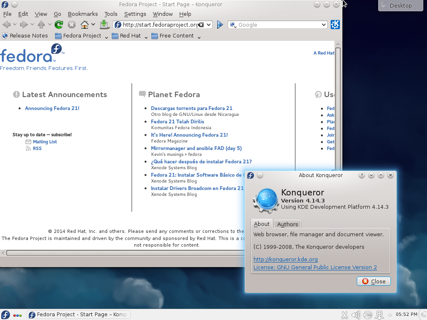Click the KDE logo throbber icon

click(335, 25)
